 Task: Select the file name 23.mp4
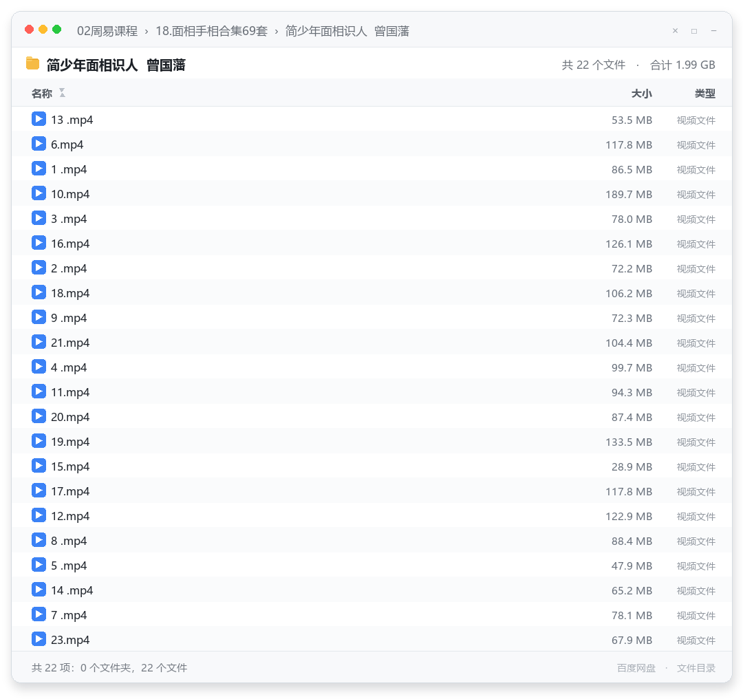[x=70, y=640]
